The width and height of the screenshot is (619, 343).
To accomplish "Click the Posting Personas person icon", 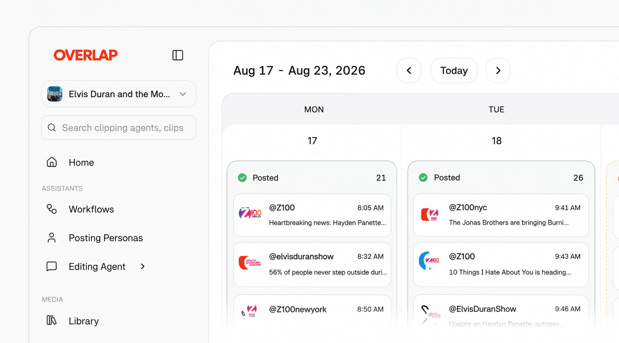I will 52,238.
